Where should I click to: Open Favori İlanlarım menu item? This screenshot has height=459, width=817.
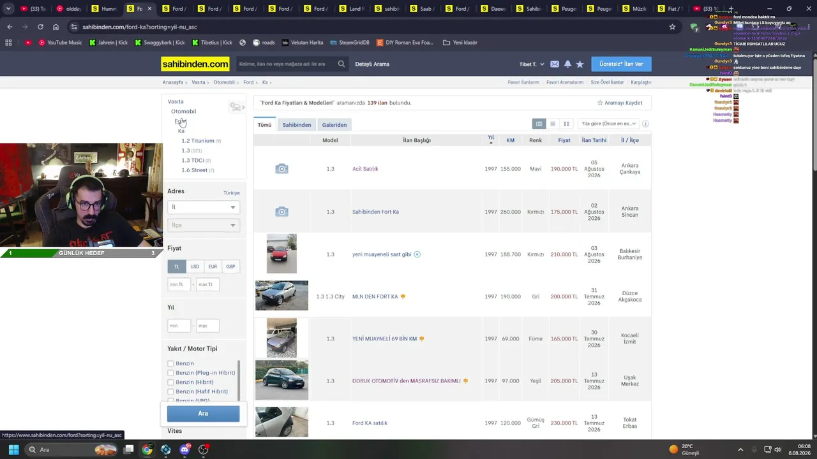point(523,82)
